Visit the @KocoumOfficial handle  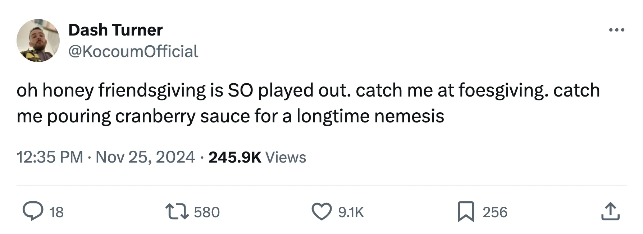click(133, 51)
